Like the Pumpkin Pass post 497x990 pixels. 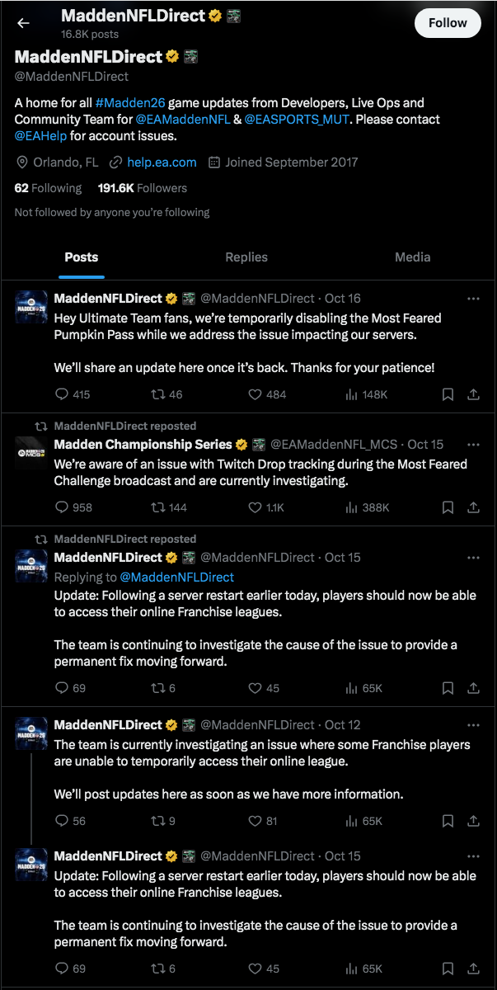pos(256,394)
